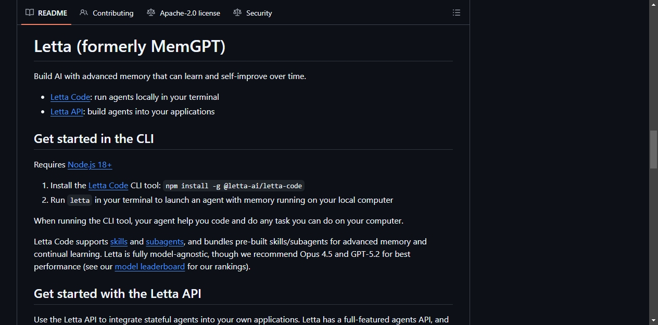The height and width of the screenshot is (325, 658).
Task: Click the scale icon beside Apache-2.0 license
Action: pyautogui.click(x=151, y=12)
